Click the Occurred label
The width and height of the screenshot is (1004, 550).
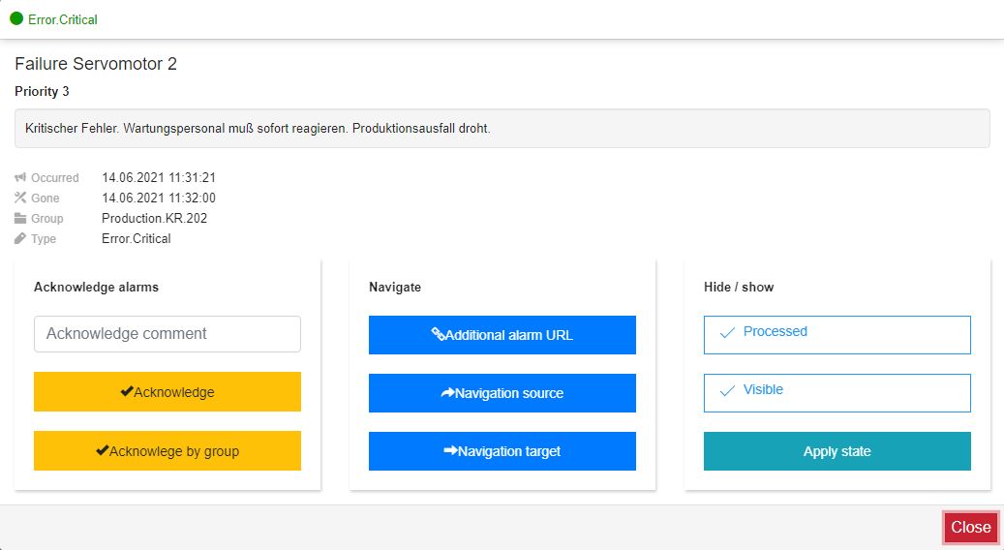click(x=55, y=177)
